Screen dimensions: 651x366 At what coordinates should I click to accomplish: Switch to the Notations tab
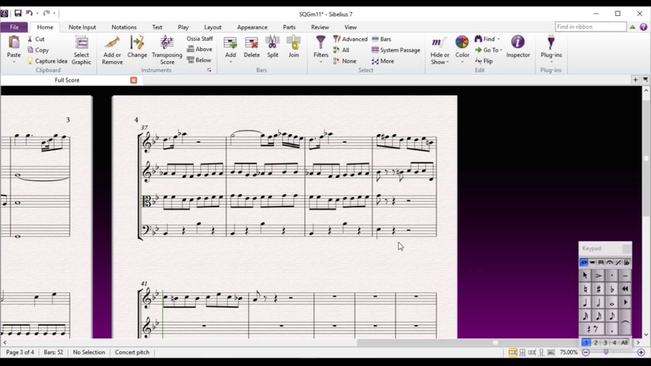click(124, 27)
